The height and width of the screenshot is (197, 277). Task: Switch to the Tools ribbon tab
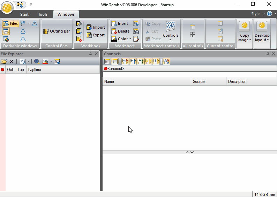tap(43, 14)
